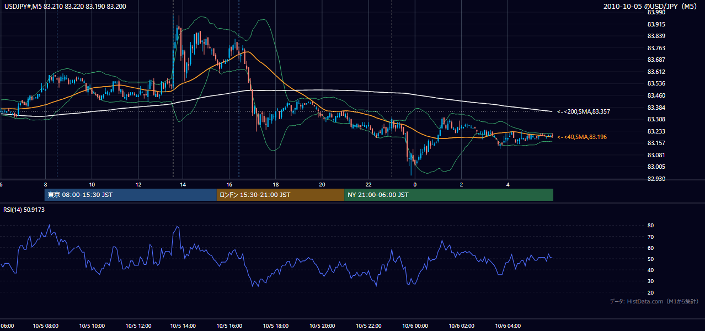Screen dimensions: 705x331
Task: Click the RSI axis value 30
Action: [x=650, y=281]
